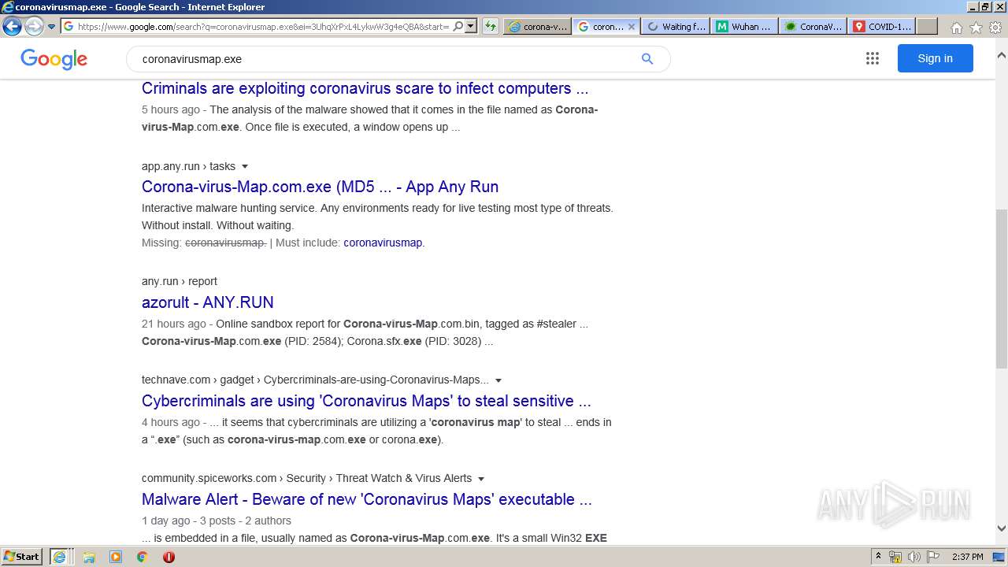The height and width of the screenshot is (567, 1008).
Task: Expand the technave.com result options arrow
Action: click(x=498, y=380)
